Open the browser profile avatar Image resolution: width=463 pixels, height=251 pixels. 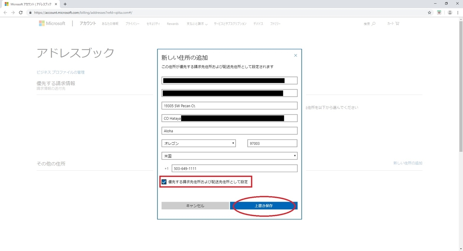point(449,12)
